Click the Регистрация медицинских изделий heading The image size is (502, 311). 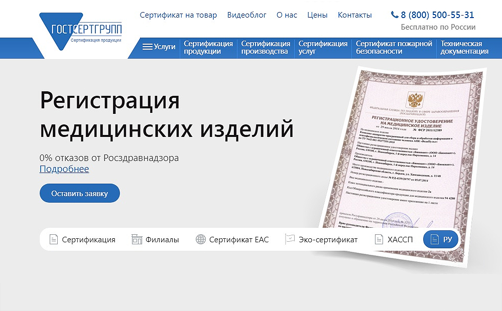(167, 114)
